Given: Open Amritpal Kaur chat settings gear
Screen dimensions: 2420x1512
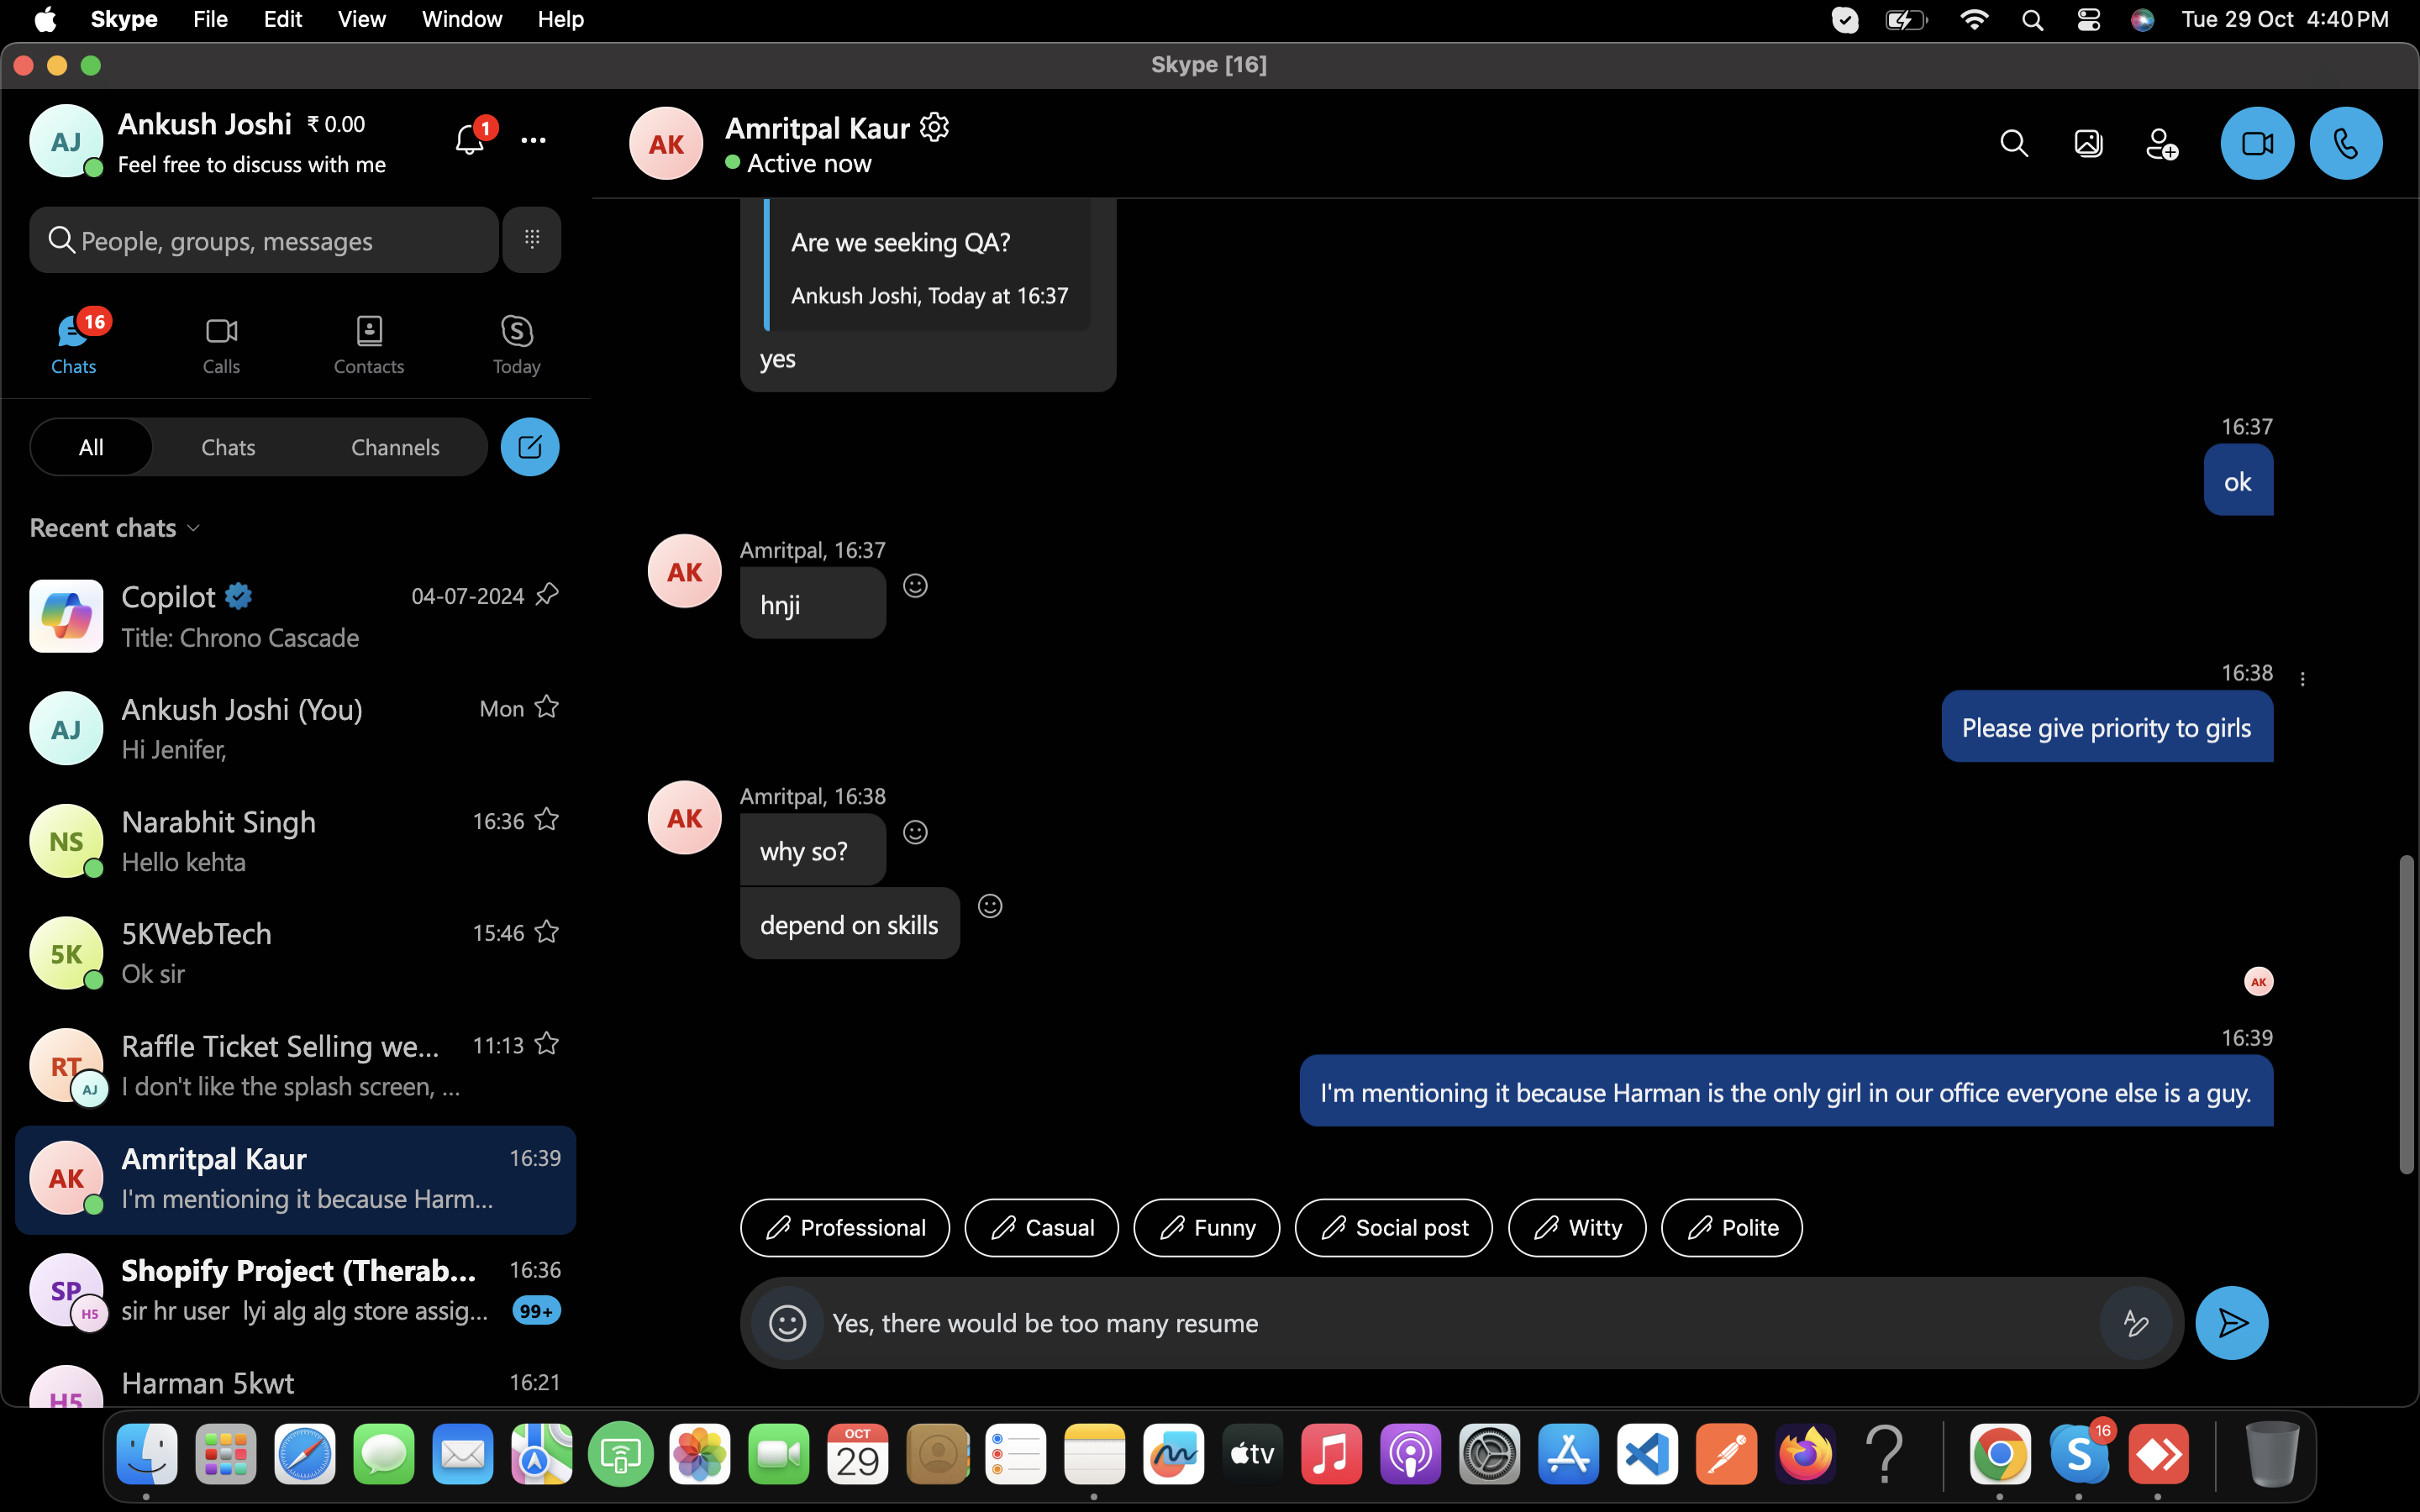Looking at the screenshot, I should tap(934, 128).
